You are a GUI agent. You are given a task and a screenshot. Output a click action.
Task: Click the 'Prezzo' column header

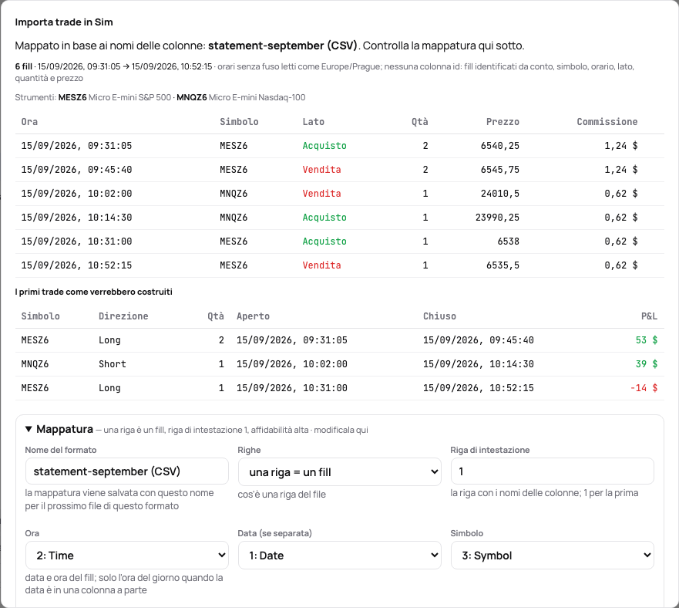coord(503,122)
